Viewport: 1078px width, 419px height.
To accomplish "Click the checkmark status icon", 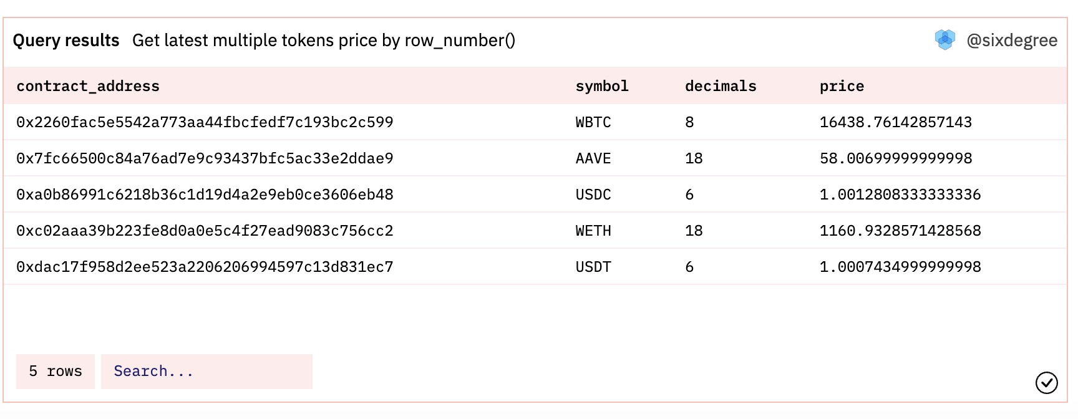I will click(x=1046, y=382).
